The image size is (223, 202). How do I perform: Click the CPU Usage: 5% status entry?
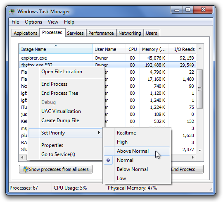click(x=70, y=188)
